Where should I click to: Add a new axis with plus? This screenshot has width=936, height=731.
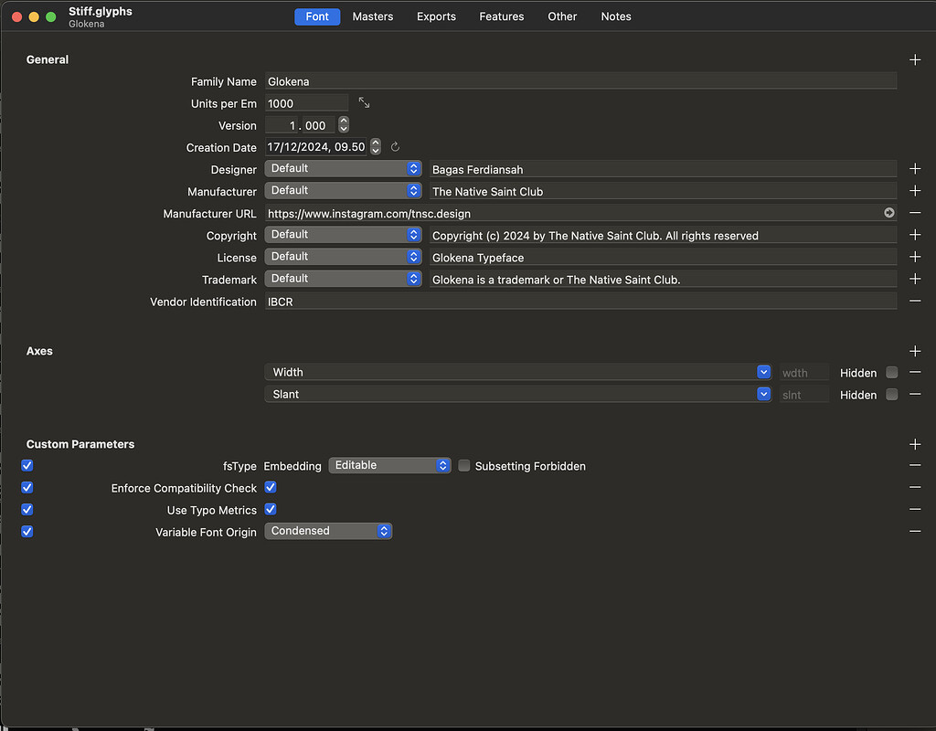pyautogui.click(x=914, y=352)
